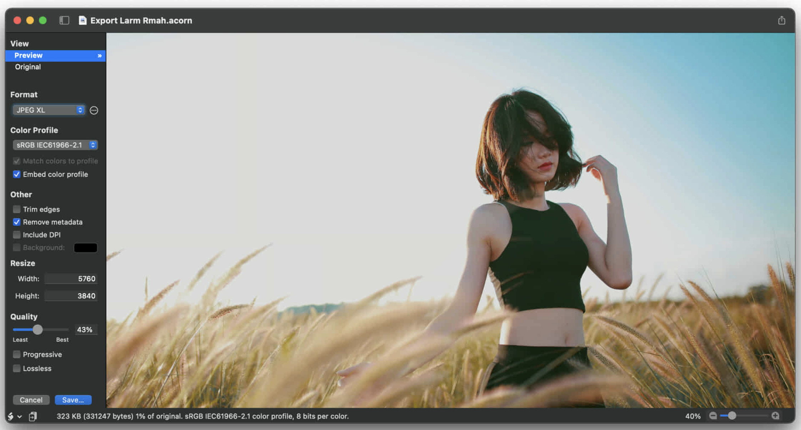Click the lightning bolt actions icon
This screenshot has height=430, width=801.
[11, 416]
